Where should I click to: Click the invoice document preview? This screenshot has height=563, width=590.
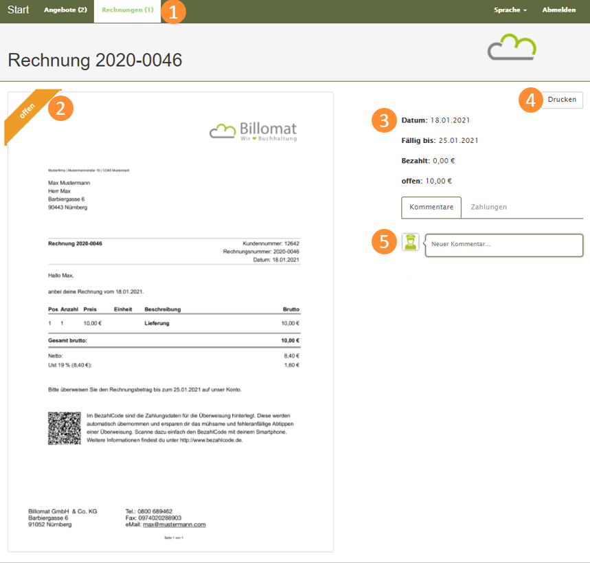click(170, 322)
